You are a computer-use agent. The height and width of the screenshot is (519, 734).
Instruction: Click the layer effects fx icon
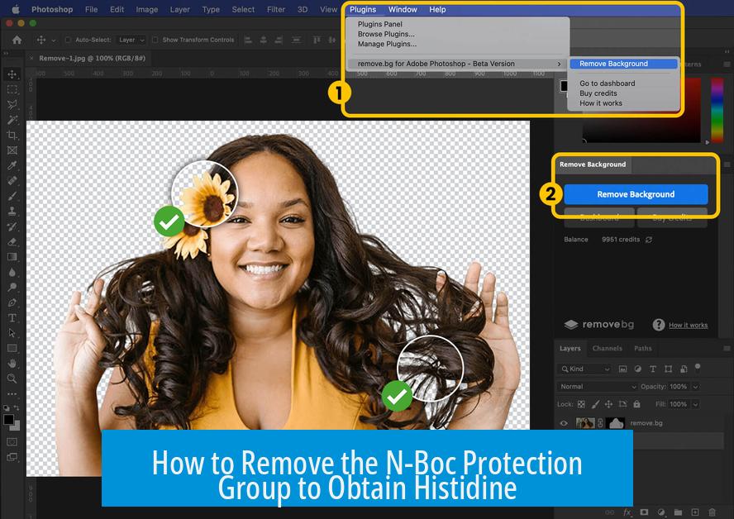[x=627, y=512]
